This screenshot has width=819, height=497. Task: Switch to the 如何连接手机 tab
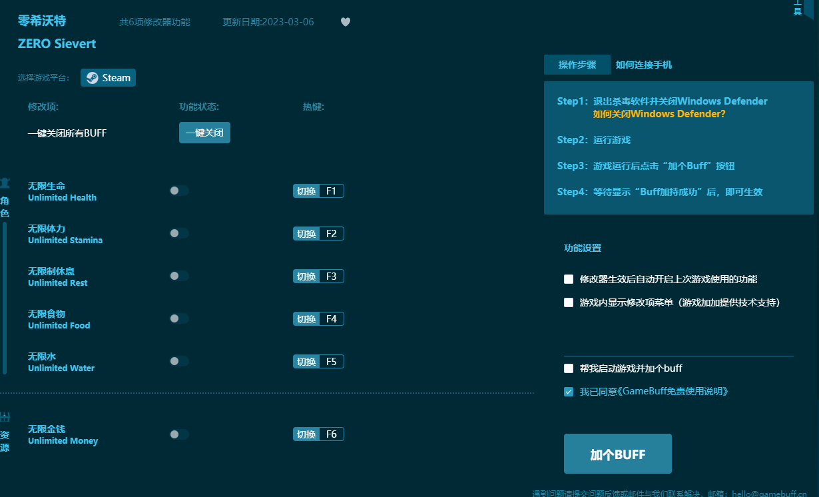pyautogui.click(x=644, y=65)
